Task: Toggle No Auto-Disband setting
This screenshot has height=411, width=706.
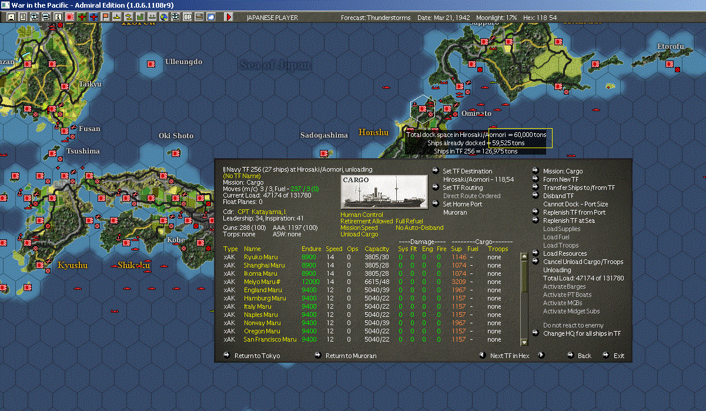Action: [x=419, y=228]
